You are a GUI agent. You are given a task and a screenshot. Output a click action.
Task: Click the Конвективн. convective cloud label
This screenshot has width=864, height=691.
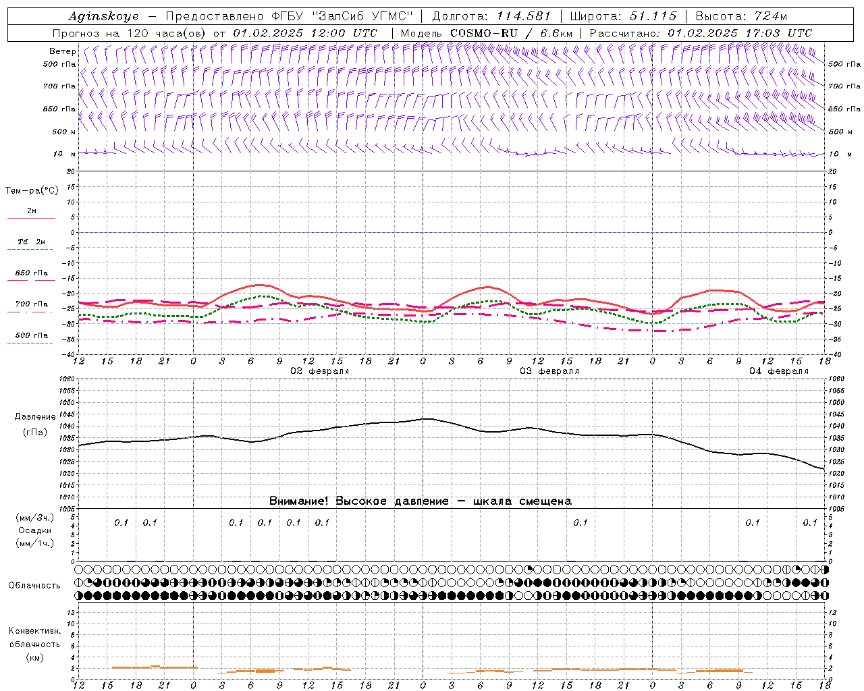[x=34, y=631]
